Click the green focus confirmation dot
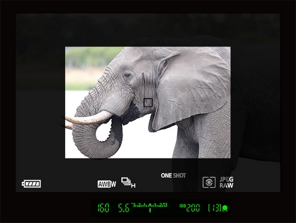 pos(225,208)
